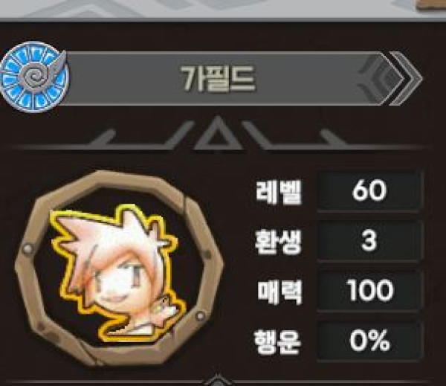Open the pink-haired character portrait

click(118, 268)
